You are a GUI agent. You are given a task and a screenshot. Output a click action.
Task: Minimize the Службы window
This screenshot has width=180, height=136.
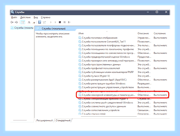[148, 12]
